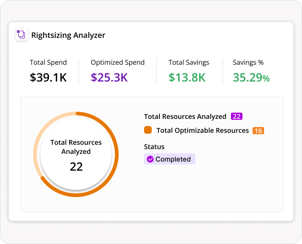Click the donut's Total Resources Analyzed label

(x=76, y=147)
